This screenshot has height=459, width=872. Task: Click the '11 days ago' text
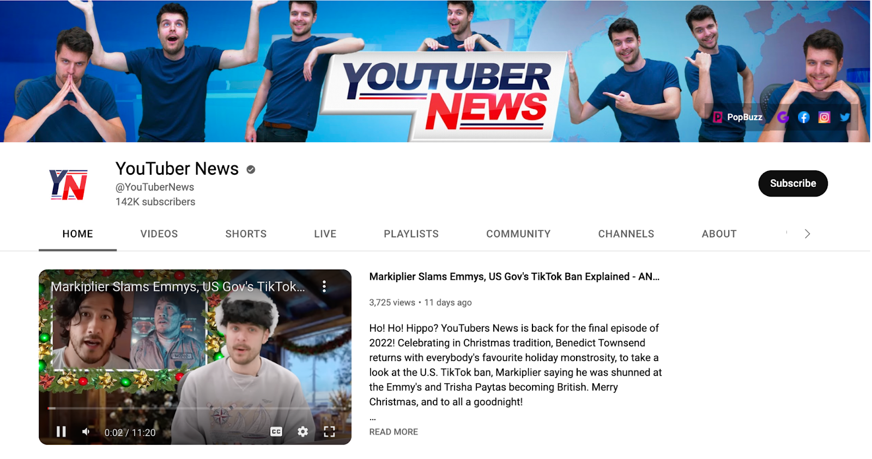click(448, 302)
